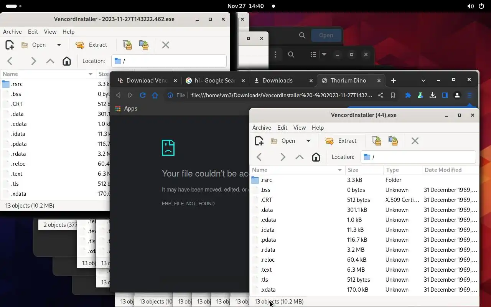The height and width of the screenshot is (307, 491).
Task: Click the new archive icon in VencordInstaller (44).exe window
Action: (x=259, y=141)
